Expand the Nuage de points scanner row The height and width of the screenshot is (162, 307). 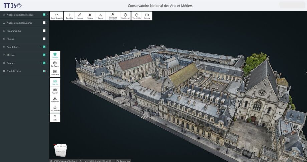[x=47, y=23]
